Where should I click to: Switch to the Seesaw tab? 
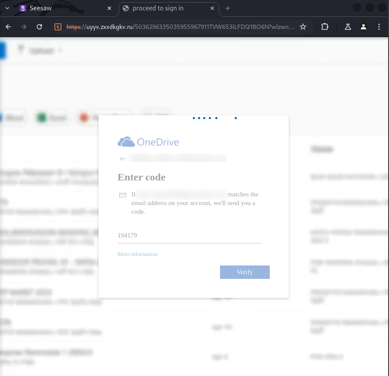click(64, 8)
